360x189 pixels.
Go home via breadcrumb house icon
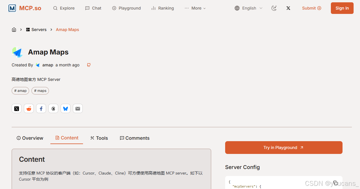pyautogui.click(x=14, y=30)
